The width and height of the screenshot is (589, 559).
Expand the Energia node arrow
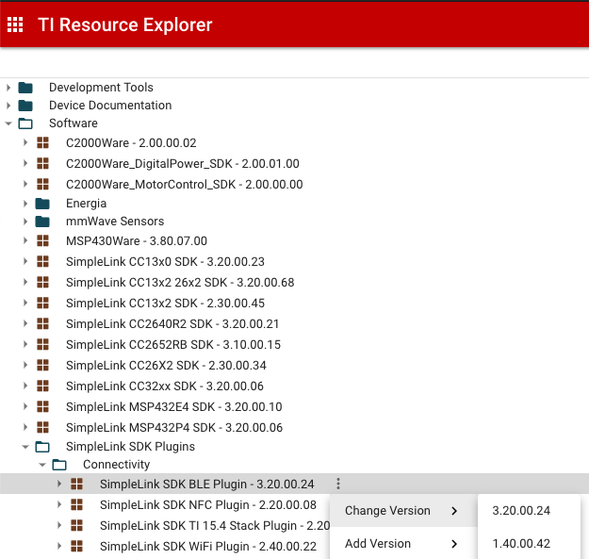pyautogui.click(x=25, y=204)
